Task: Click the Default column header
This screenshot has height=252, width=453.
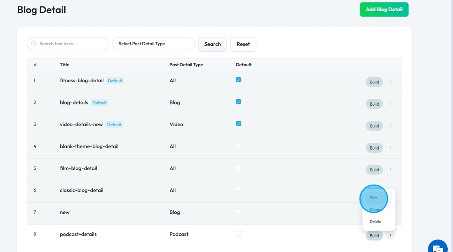Action: click(x=243, y=65)
